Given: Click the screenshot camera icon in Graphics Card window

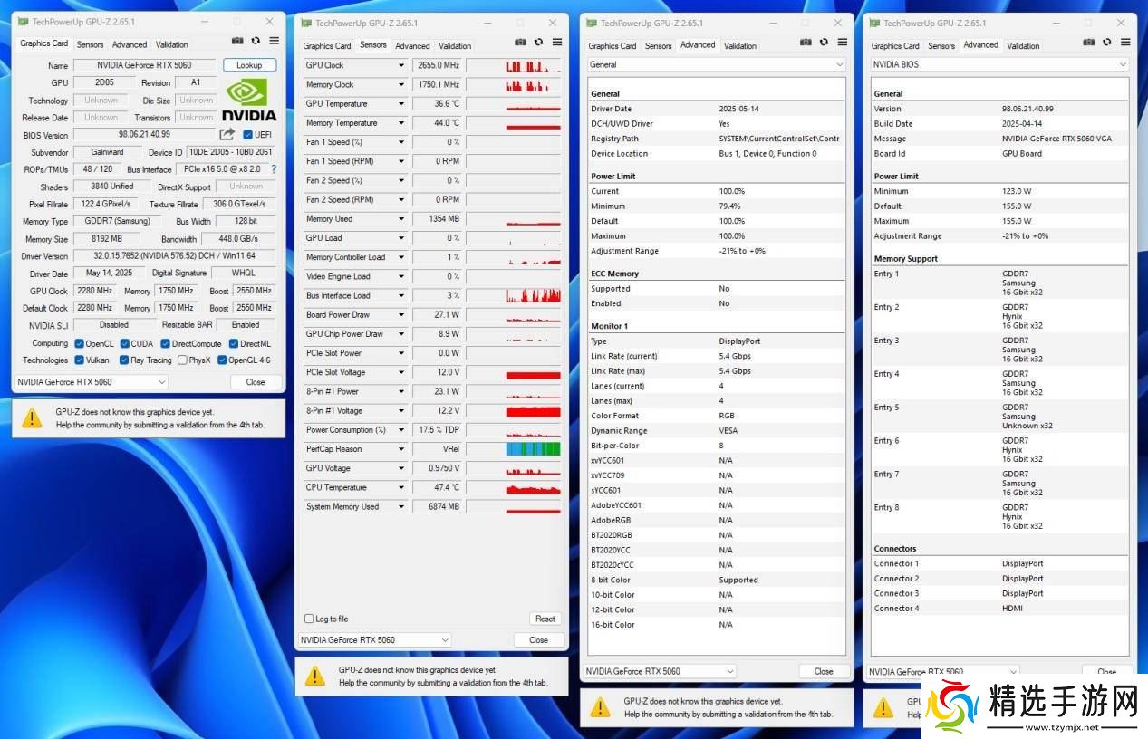Looking at the screenshot, I should [x=237, y=41].
